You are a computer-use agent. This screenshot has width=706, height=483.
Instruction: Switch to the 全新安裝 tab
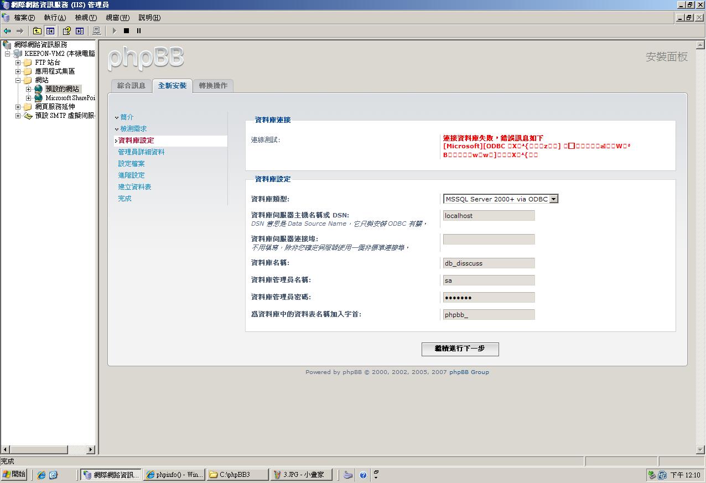click(172, 86)
